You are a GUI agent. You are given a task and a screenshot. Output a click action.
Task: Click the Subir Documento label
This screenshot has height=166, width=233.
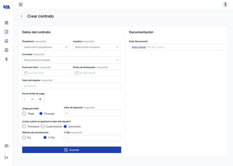click(138, 41)
